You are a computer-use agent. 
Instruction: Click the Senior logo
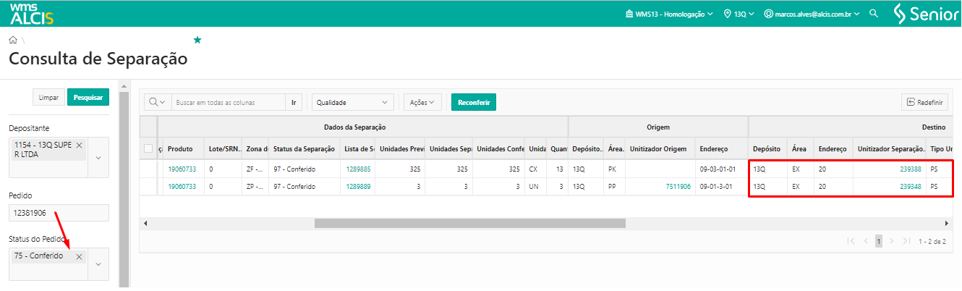[926, 14]
